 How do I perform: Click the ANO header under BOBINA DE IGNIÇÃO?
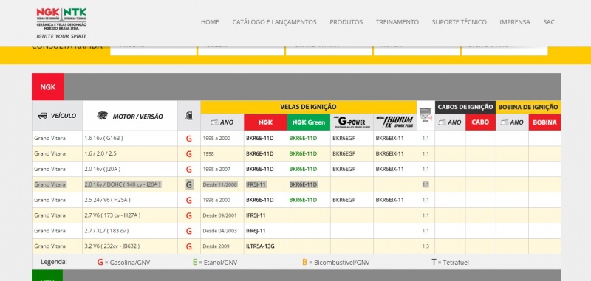[x=512, y=122]
